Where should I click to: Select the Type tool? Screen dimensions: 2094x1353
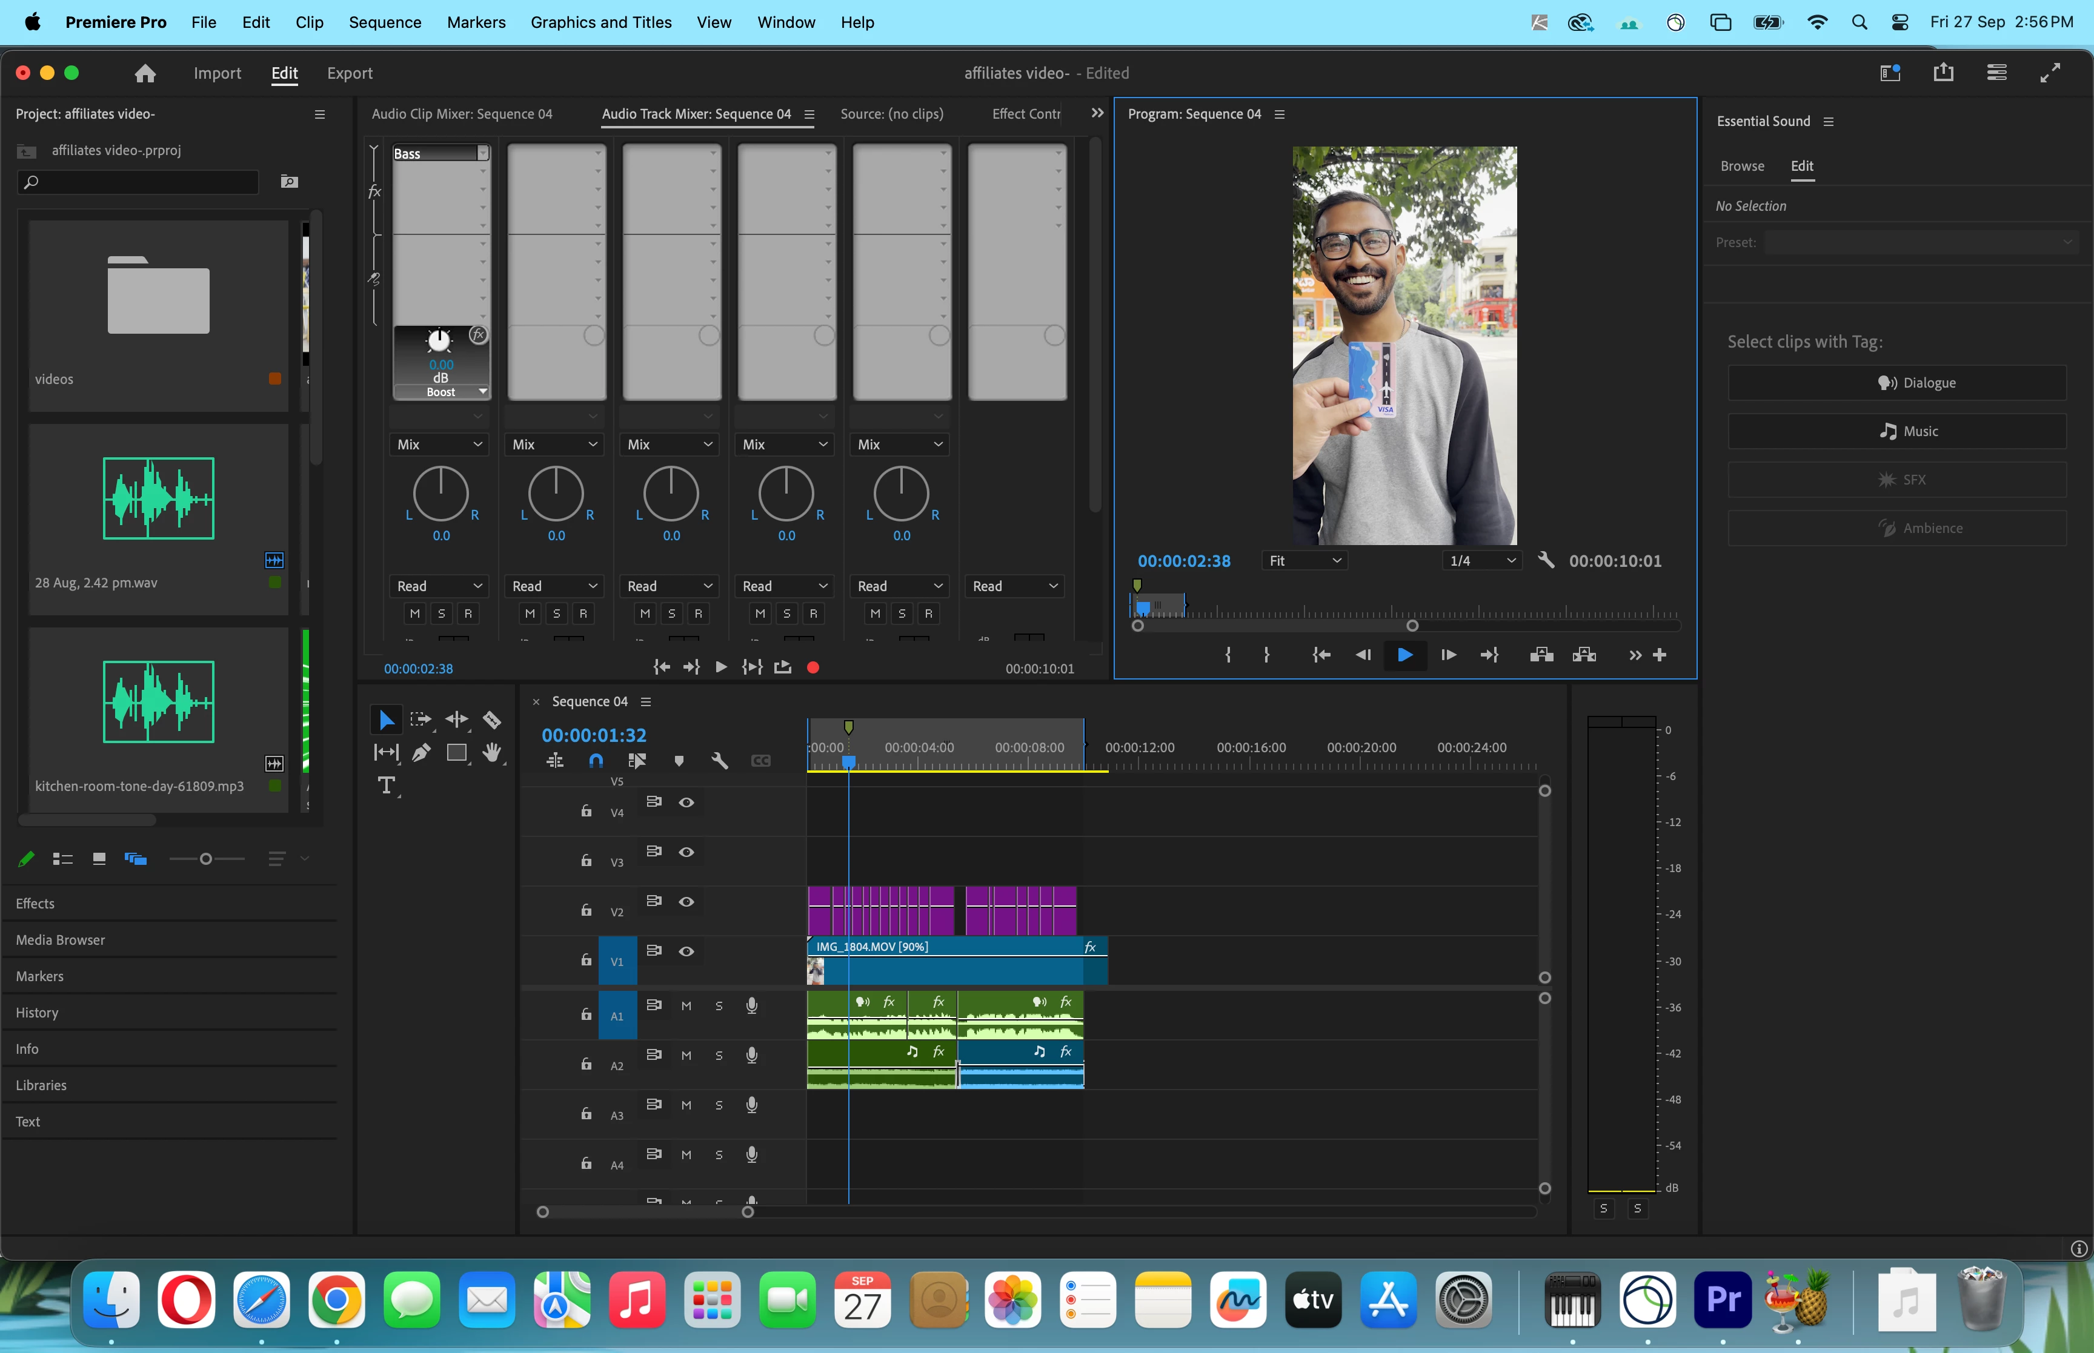tap(386, 786)
